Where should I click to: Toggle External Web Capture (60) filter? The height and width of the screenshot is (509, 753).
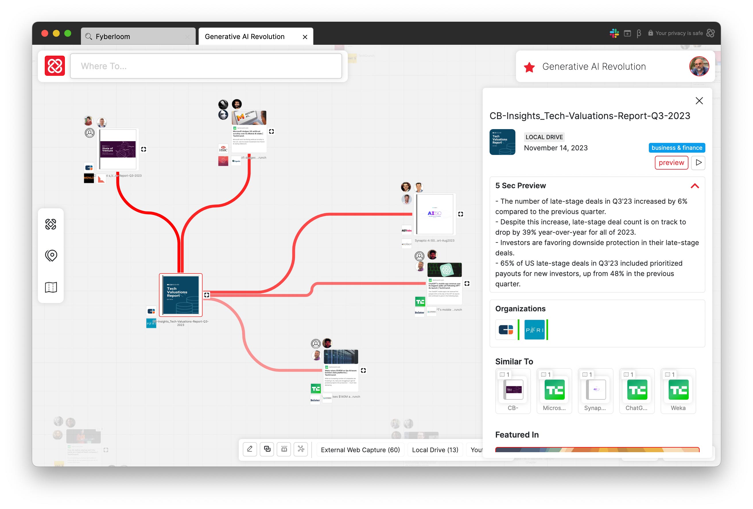tap(360, 450)
